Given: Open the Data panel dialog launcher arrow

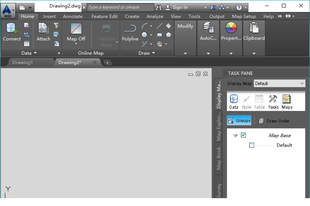Looking at the screenshot, I should [x=59, y=53].
